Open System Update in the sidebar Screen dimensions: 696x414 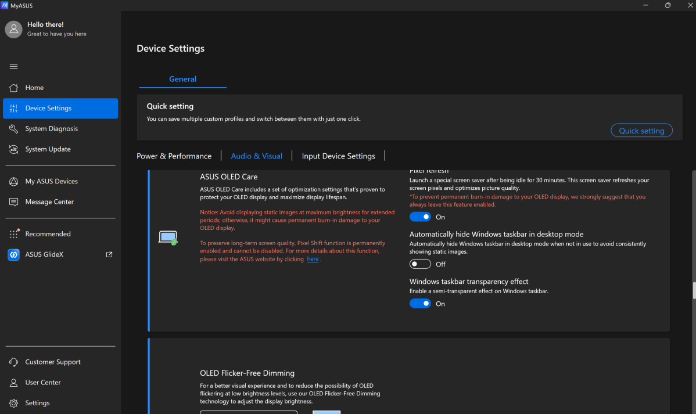pyautogui.click(x=60, y=149)
